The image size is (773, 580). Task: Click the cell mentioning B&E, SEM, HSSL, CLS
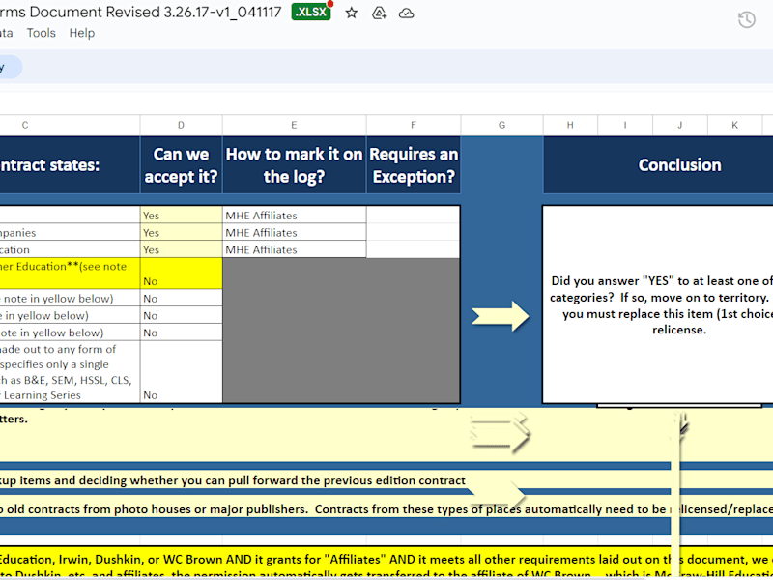[70, 372]
